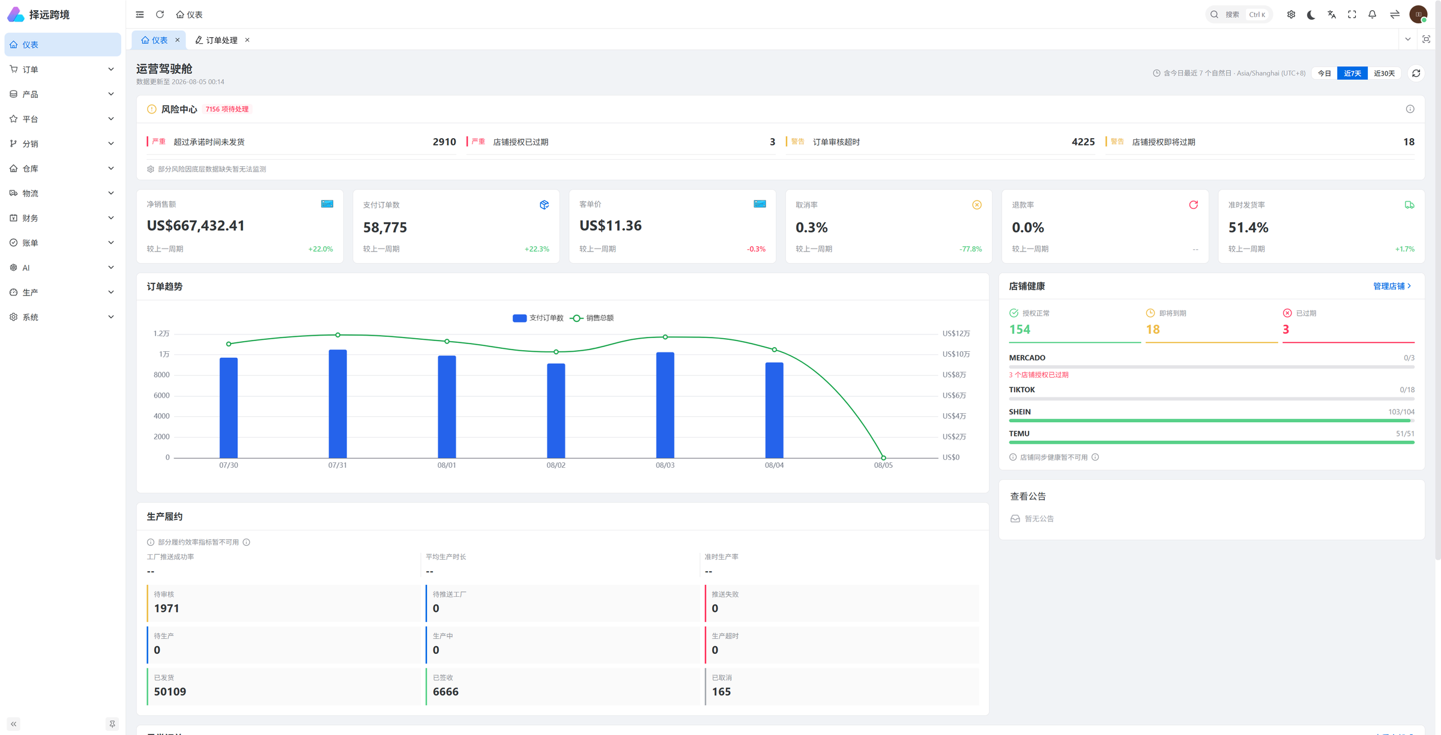Collapse sidebar with hamburger menu icon
Viewport: 1441px width, 735px height.
tap(139, 14)
